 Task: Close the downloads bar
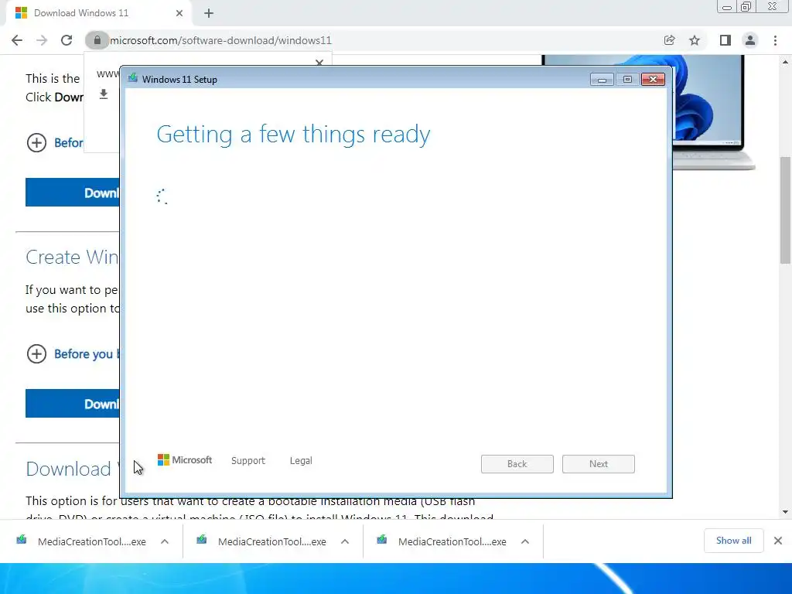click(778, 541)
